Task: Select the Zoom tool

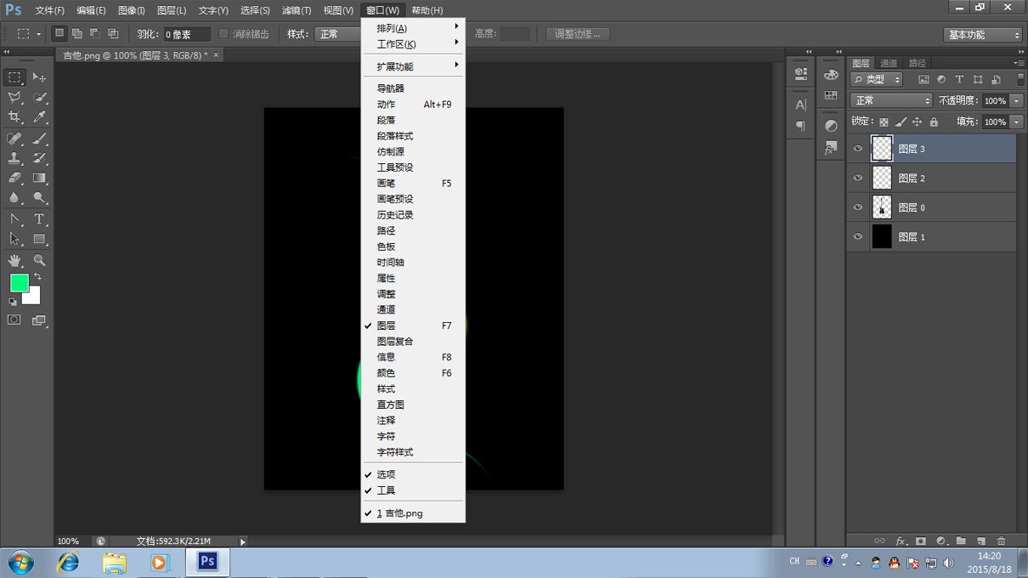Action: coord(39,260)
